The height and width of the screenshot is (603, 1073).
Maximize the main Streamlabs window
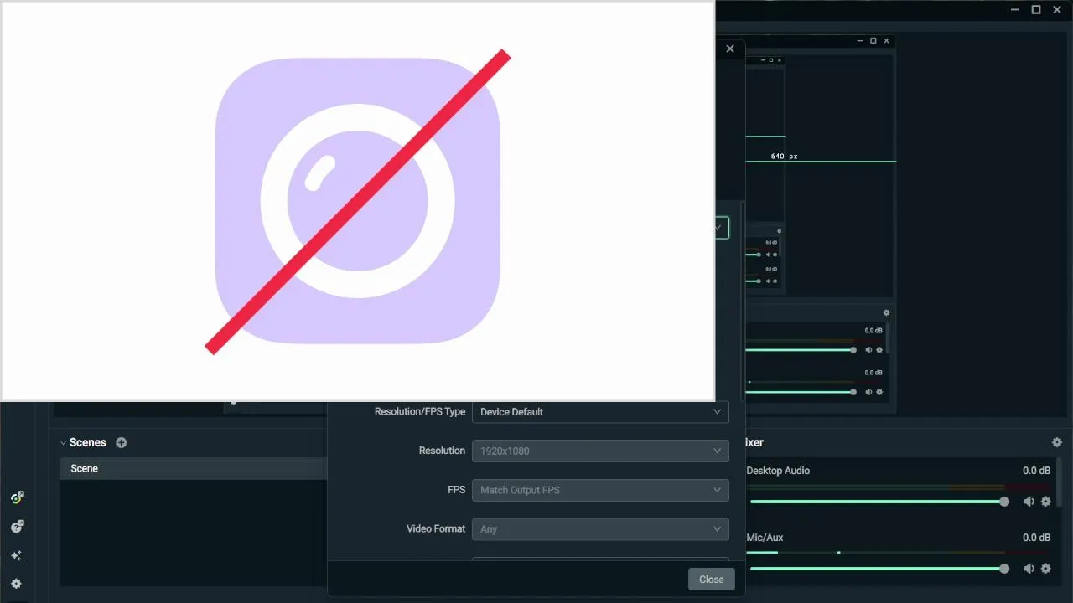tap(1036, 9)
